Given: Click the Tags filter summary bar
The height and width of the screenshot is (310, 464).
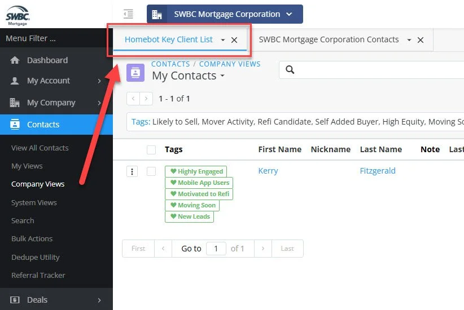Looking at the screenshot, I should point(295,122).
